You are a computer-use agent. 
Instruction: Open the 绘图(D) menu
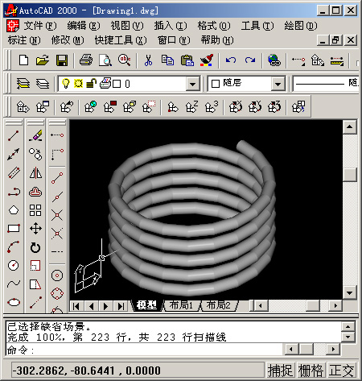301,26
